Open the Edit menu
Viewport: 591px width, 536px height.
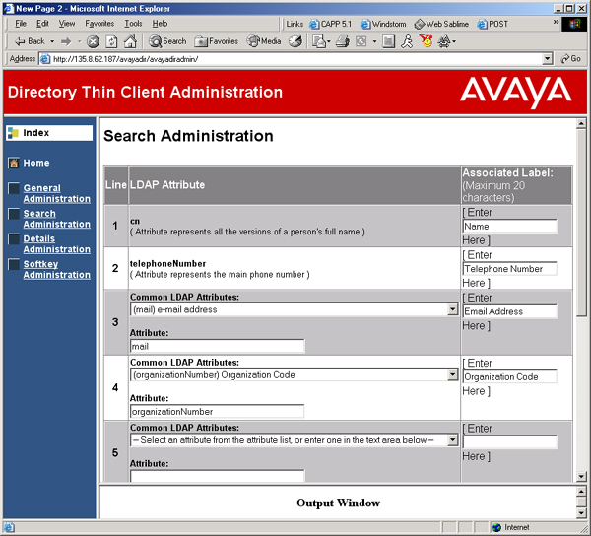click(x=42, y=24)
